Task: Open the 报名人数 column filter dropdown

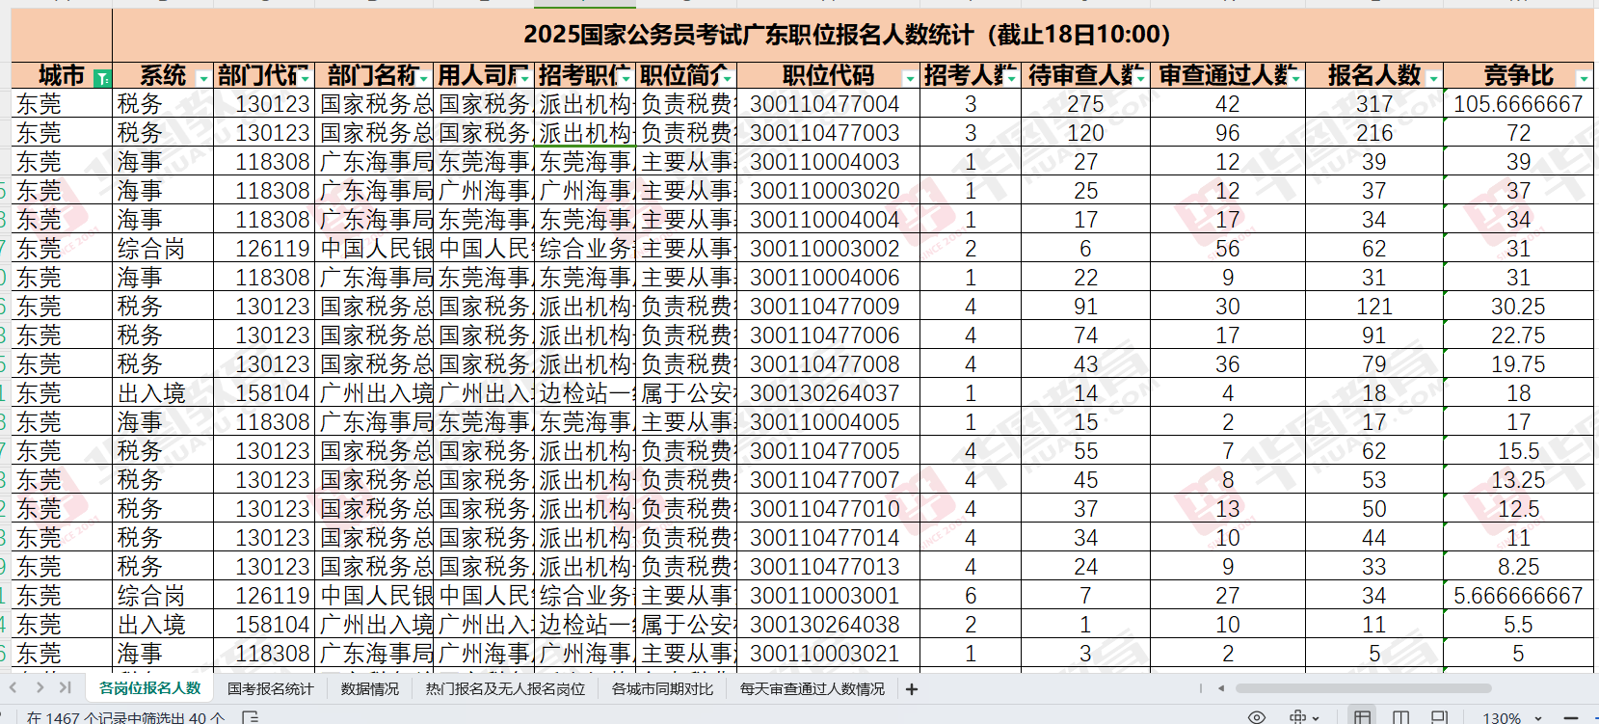Action: pyautogui.click(x=1433, y=78)
